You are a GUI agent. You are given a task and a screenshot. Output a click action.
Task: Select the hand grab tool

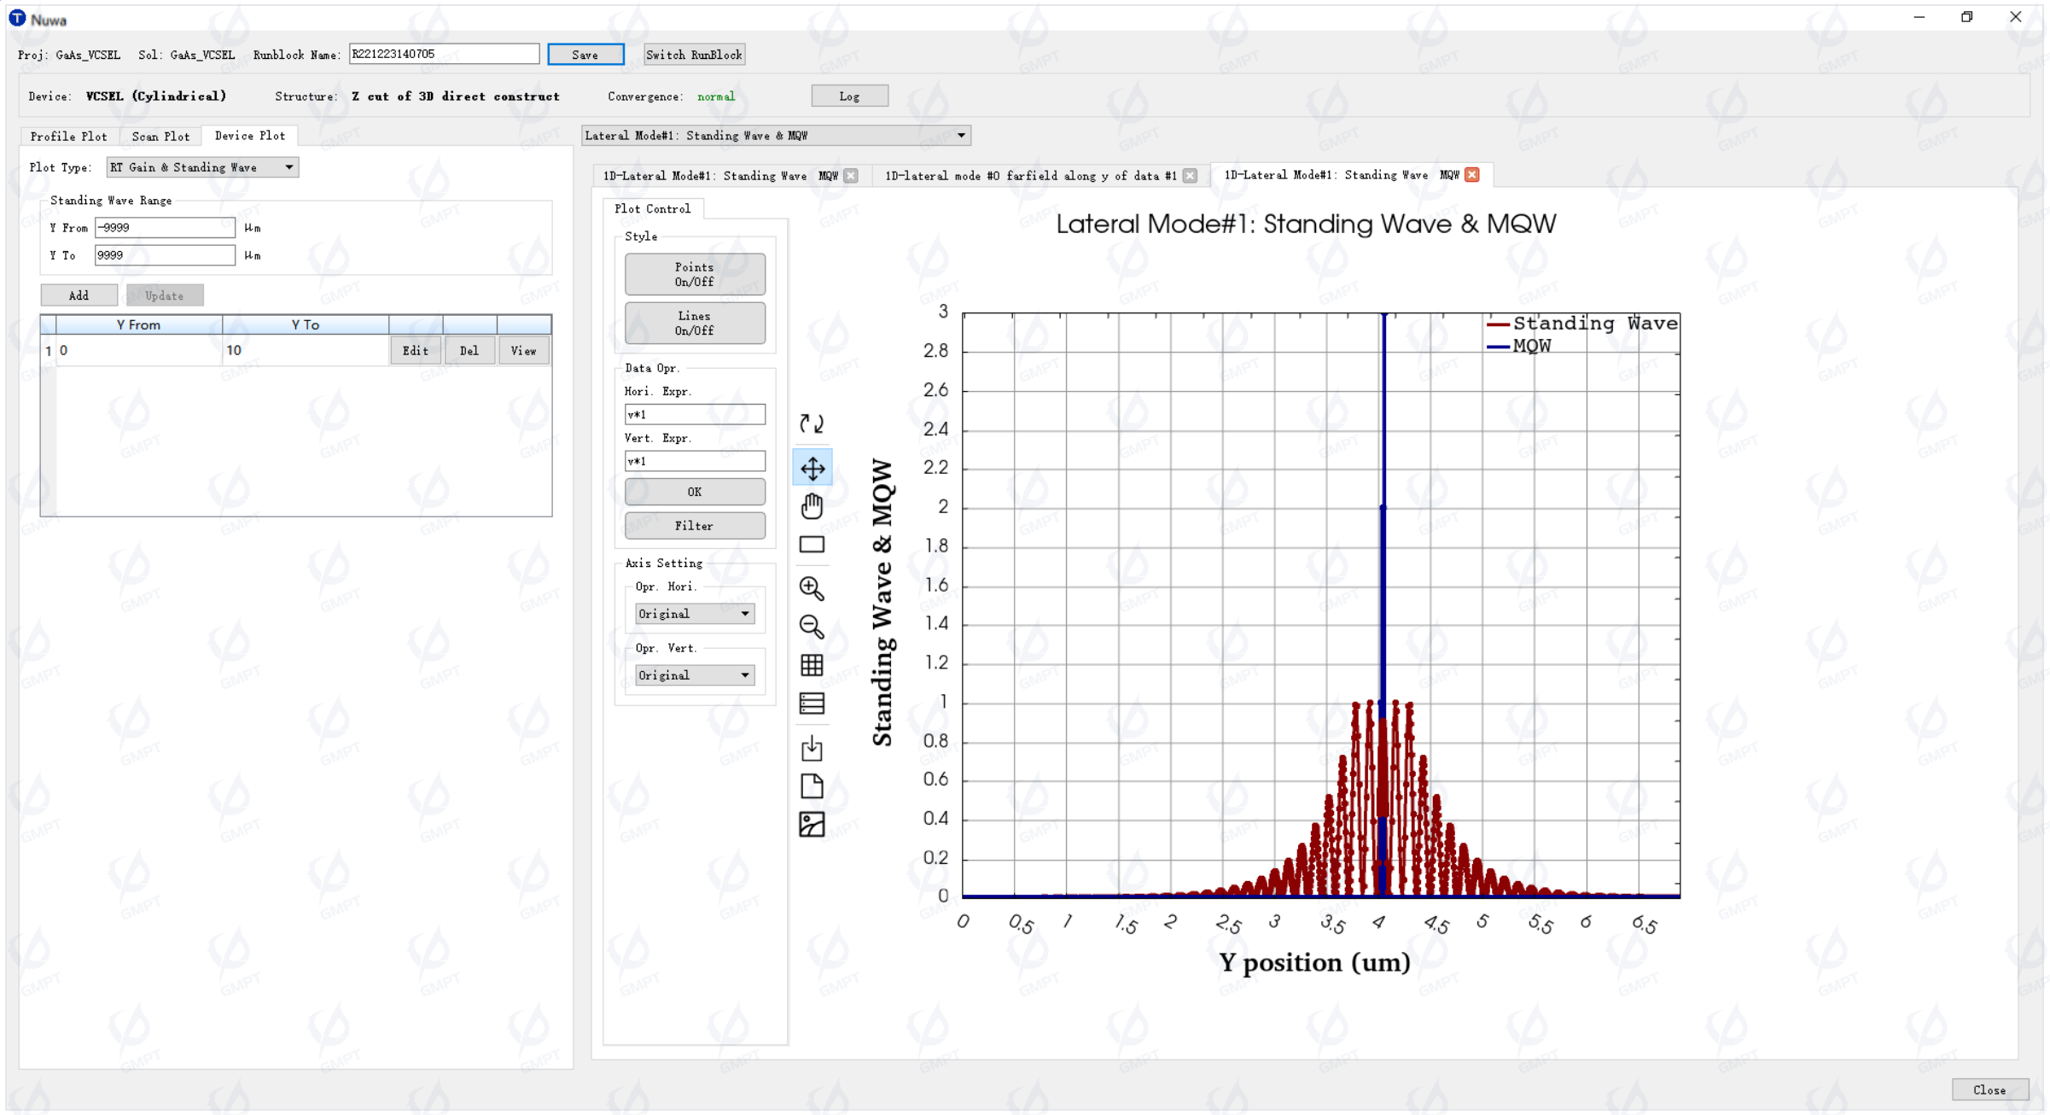tap(812, 506)
